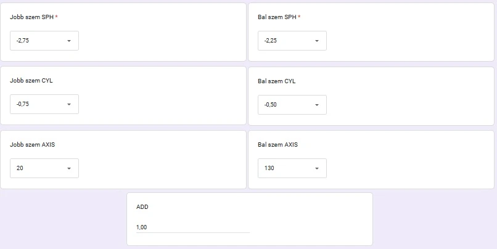Click the "Bal szem AXIS" question label
The width and height of the screenshot is (497, 249).
[277, 145]
